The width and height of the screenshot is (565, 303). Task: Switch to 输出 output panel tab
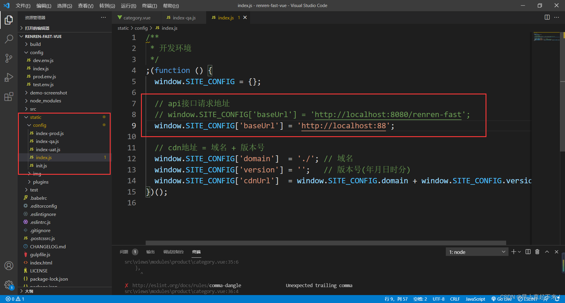pyautogui.click(x=150, y=252)
